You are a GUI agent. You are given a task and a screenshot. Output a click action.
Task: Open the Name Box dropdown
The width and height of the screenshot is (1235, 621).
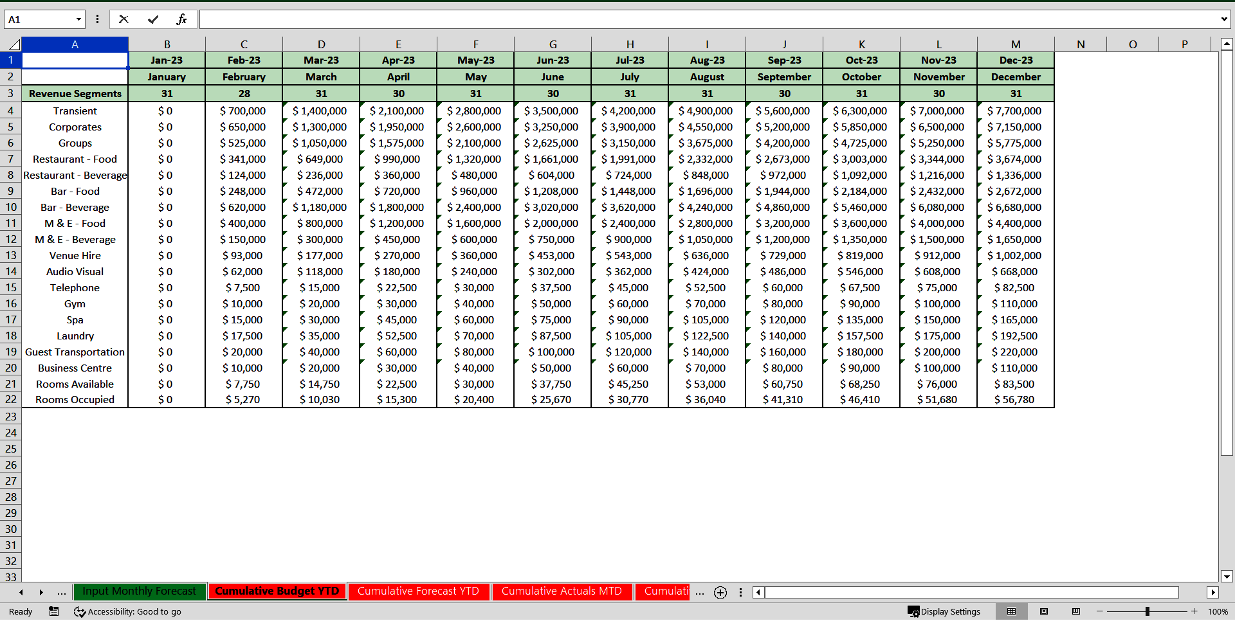[x=79, y=19]
